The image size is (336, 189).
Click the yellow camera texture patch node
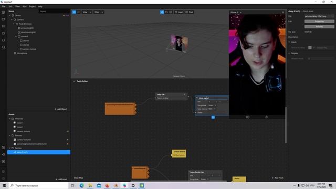(x=179, y=153)
